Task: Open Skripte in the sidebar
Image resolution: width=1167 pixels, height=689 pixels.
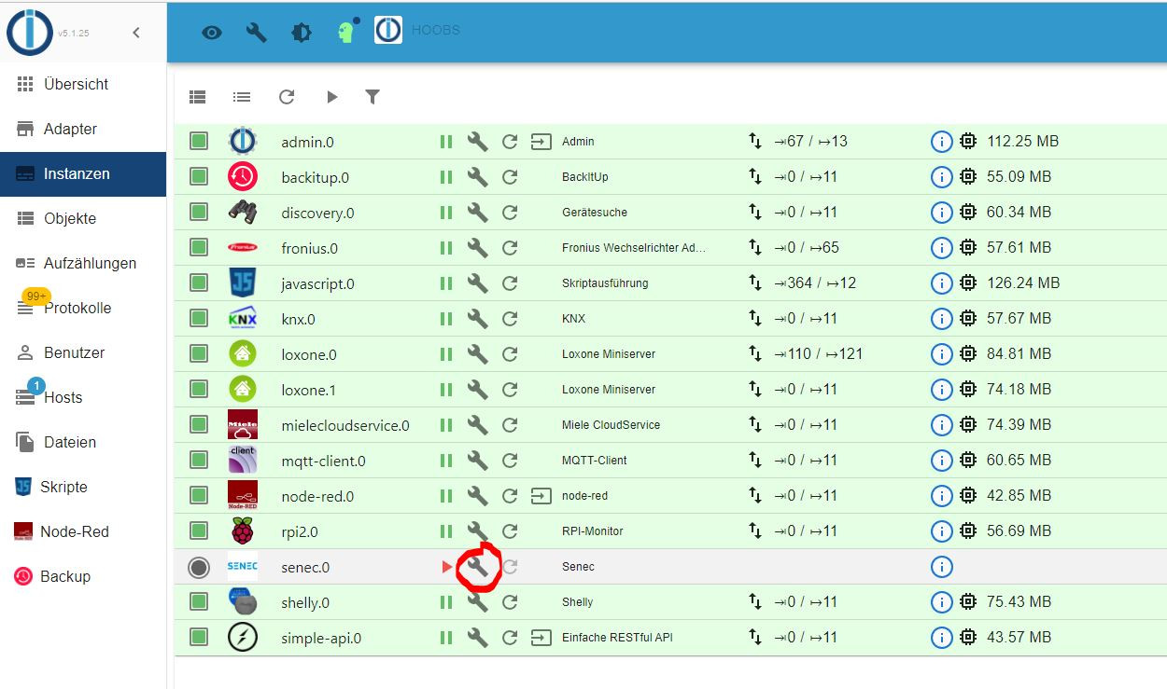Action: pyautogui.click(x=83, y=487)
